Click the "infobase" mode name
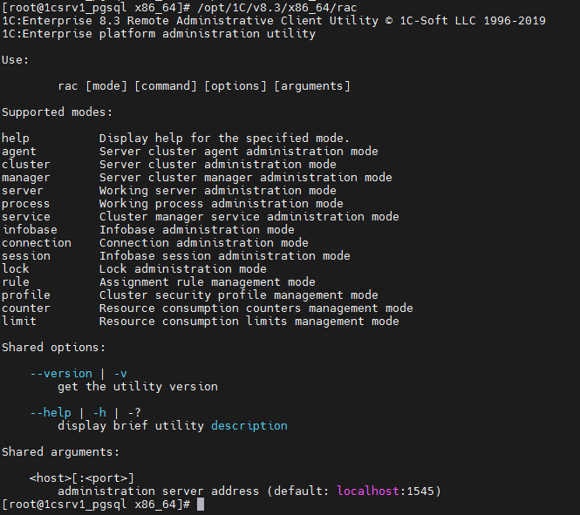 30,230
